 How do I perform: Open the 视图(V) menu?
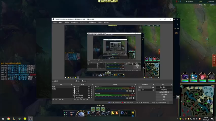[67, 22]
